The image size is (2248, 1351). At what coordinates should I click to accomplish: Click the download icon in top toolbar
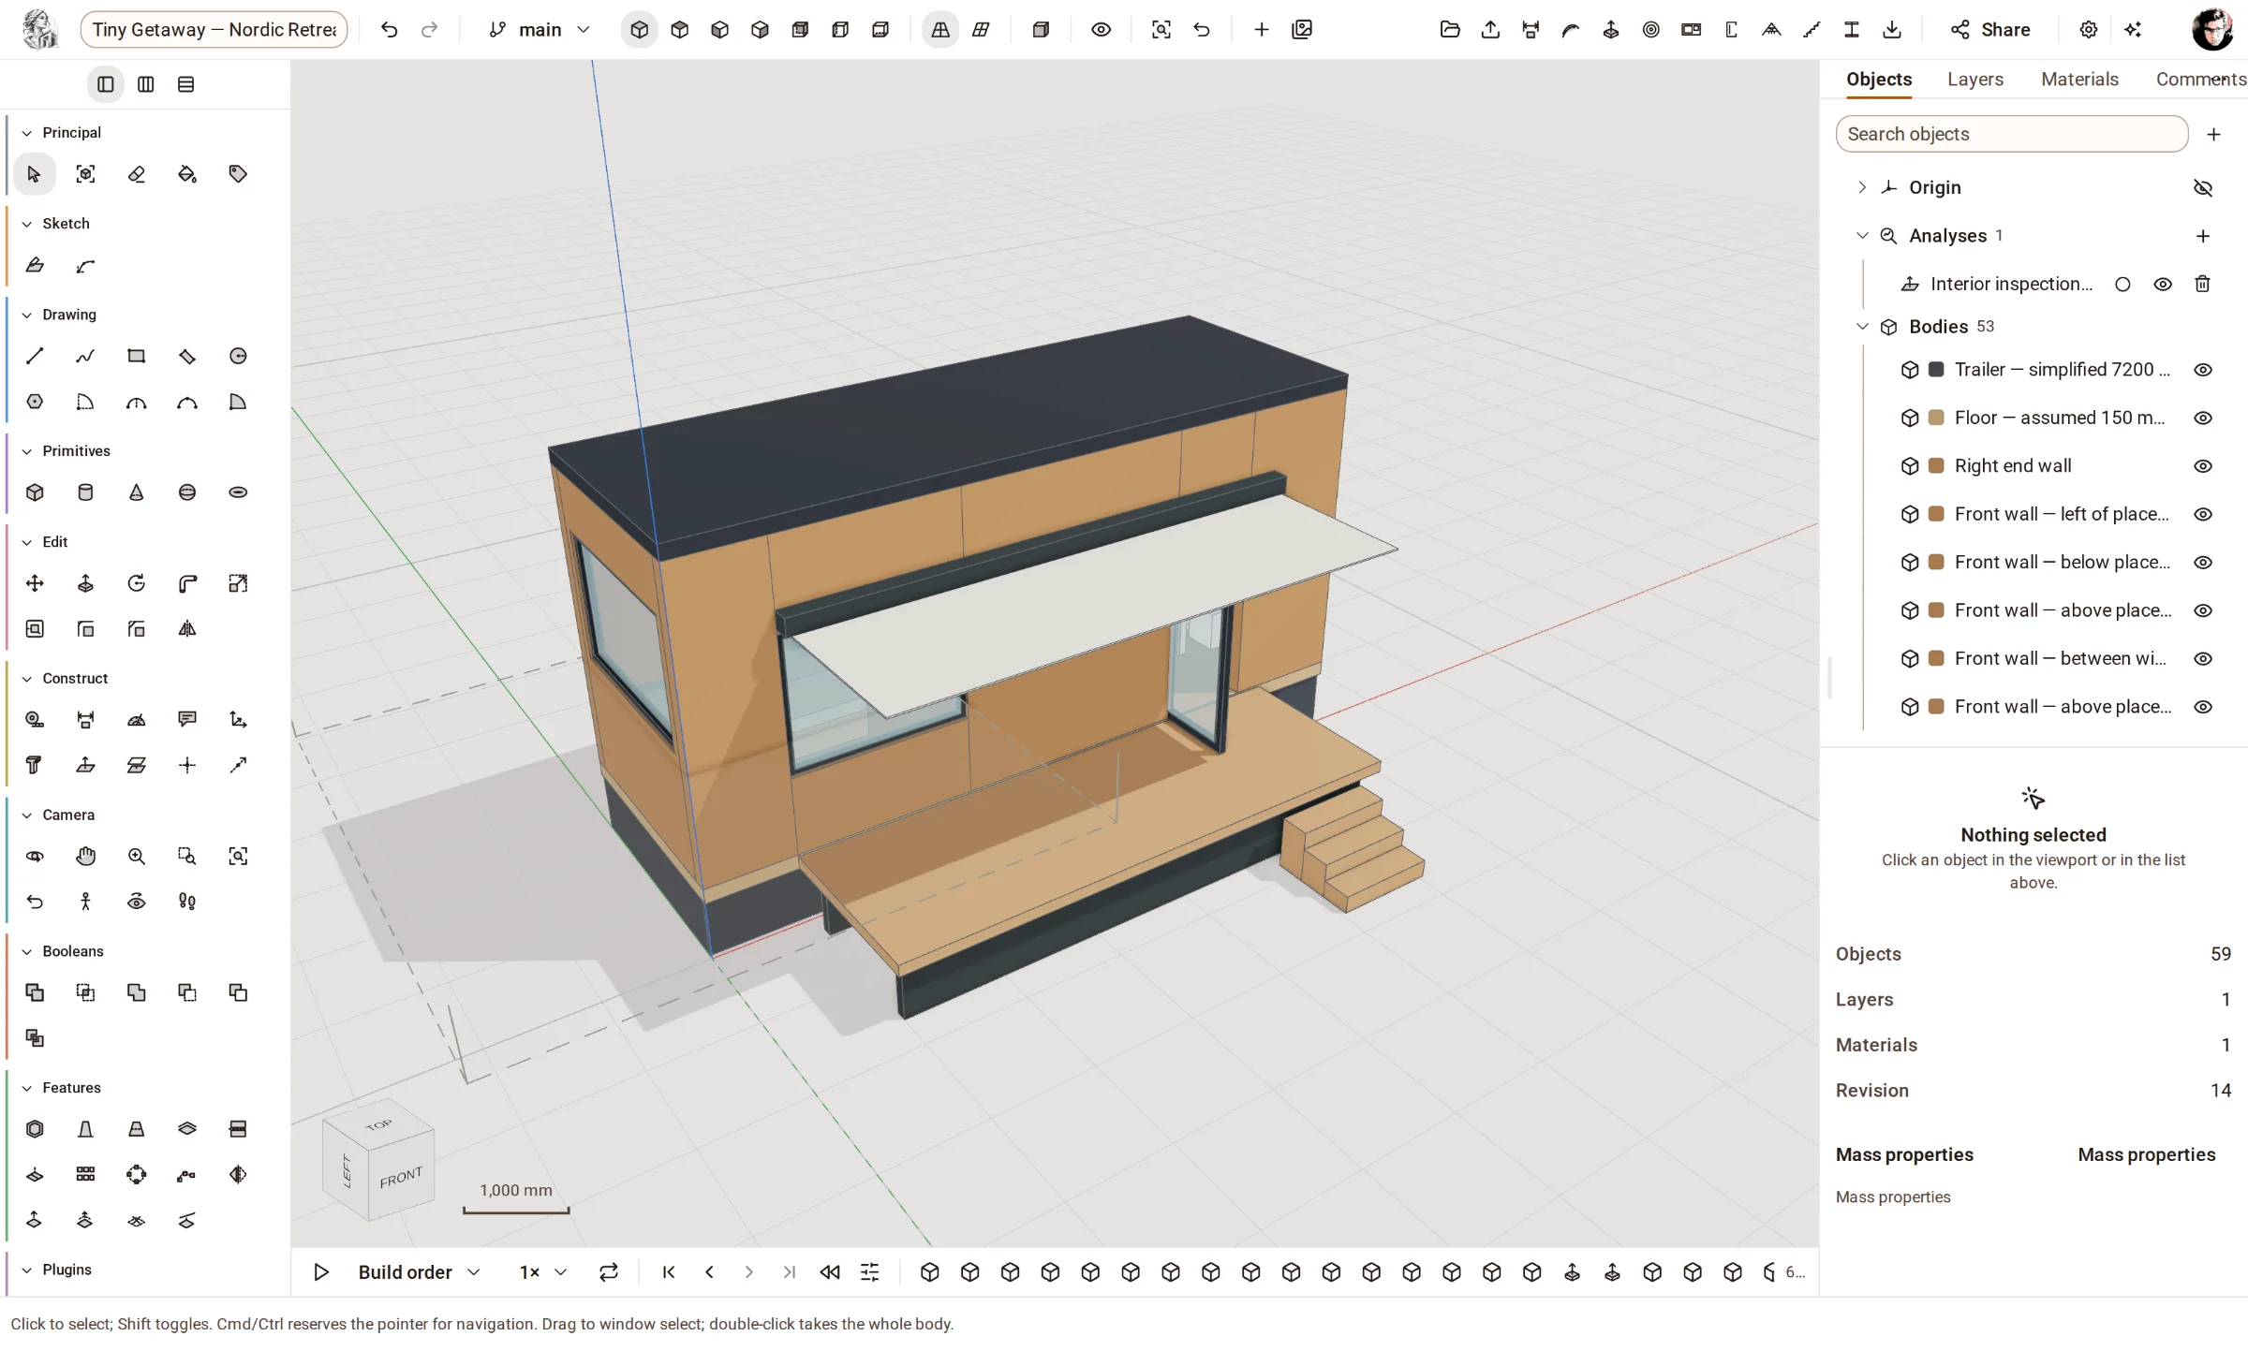(x=1892, y=30)
